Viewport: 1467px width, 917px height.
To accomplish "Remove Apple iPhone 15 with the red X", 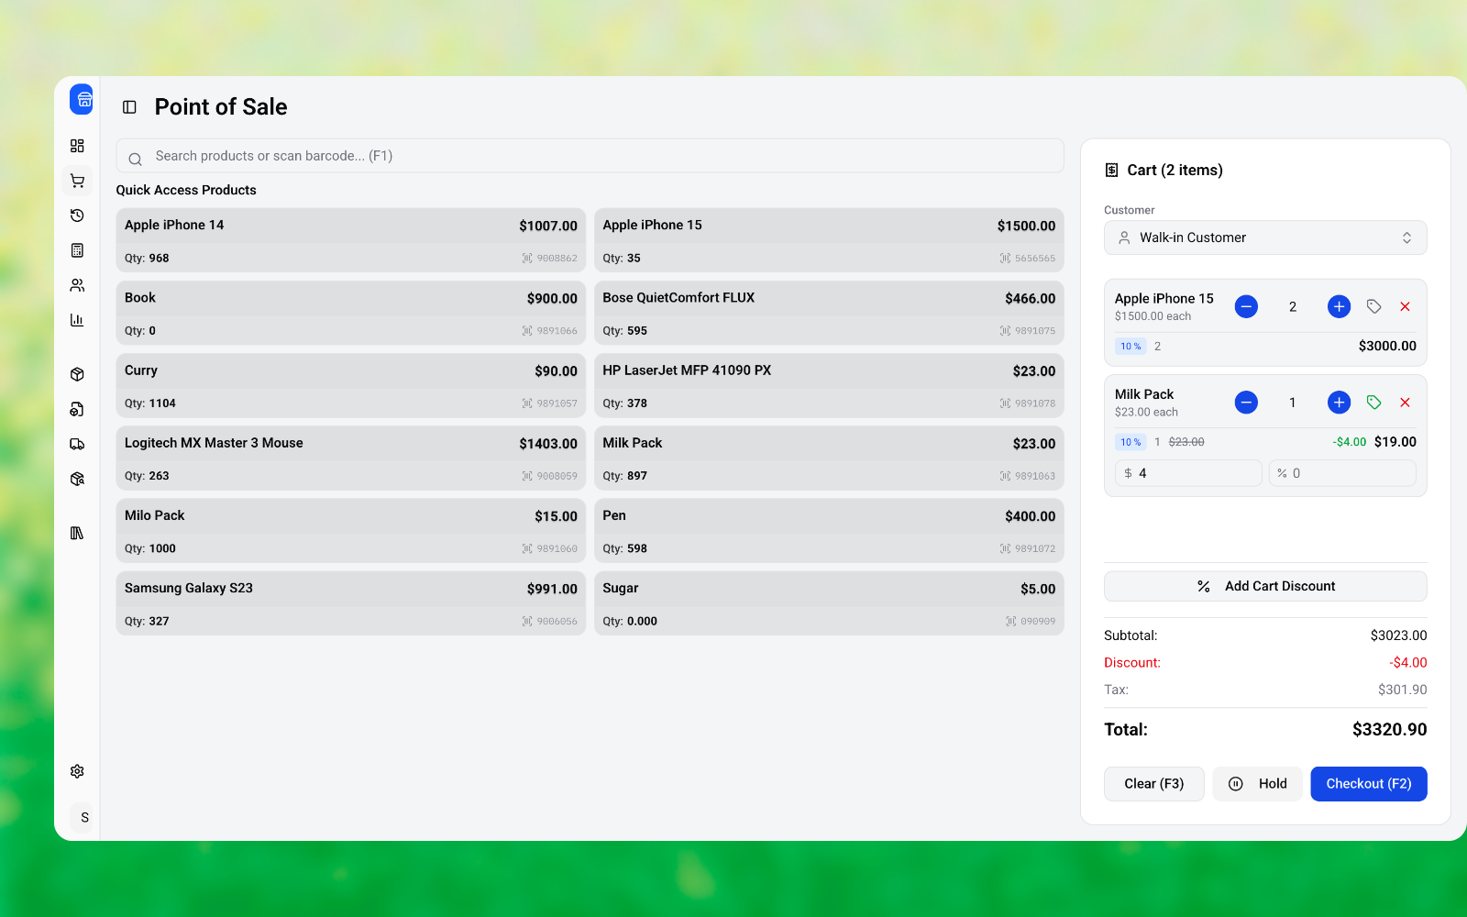I will tap(1405, 306).
